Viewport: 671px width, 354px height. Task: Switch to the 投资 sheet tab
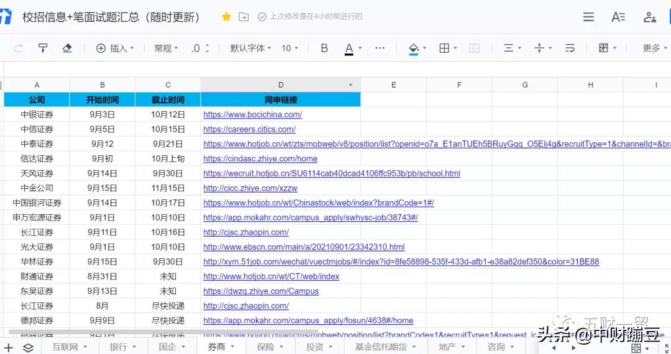coord(319,347)
